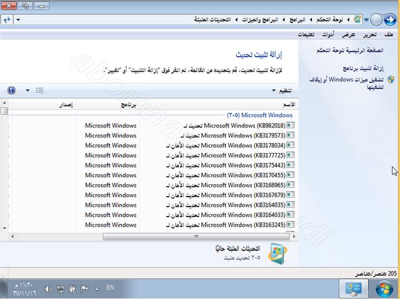Open Windows Start button

384,288
